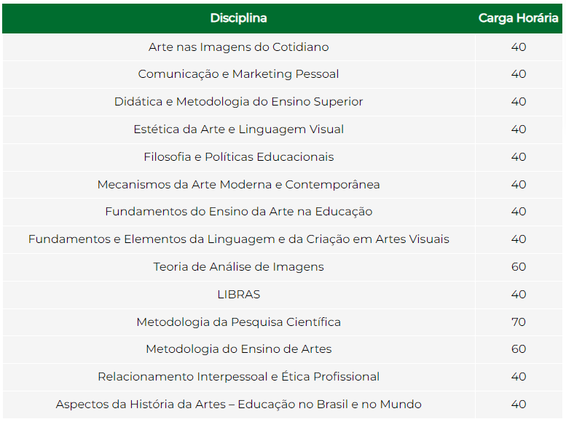
Task: Click the 70 hours value cell
Action: (x=519, y=322)
